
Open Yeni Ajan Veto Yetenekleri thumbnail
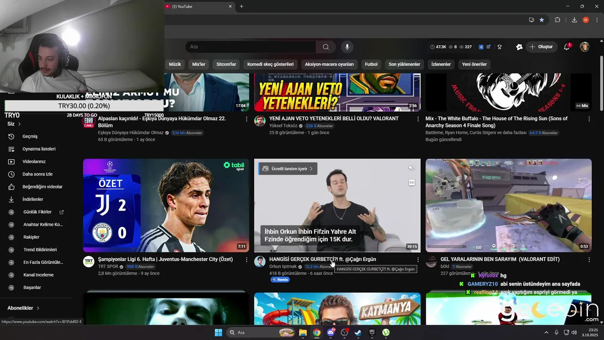tap(337, 93)
